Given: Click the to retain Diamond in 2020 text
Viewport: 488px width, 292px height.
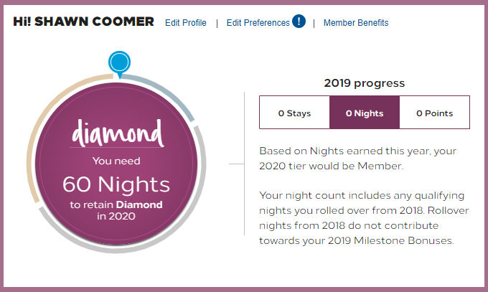Looking at the screenshot, I should click(x=116, y=210).
